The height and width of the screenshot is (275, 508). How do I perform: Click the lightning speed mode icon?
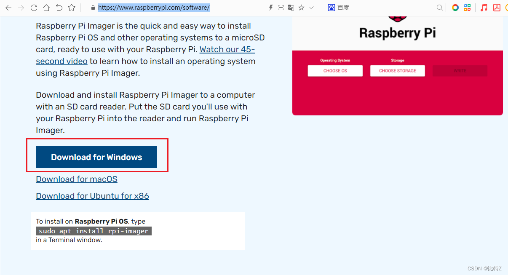(x=271, y=8)
